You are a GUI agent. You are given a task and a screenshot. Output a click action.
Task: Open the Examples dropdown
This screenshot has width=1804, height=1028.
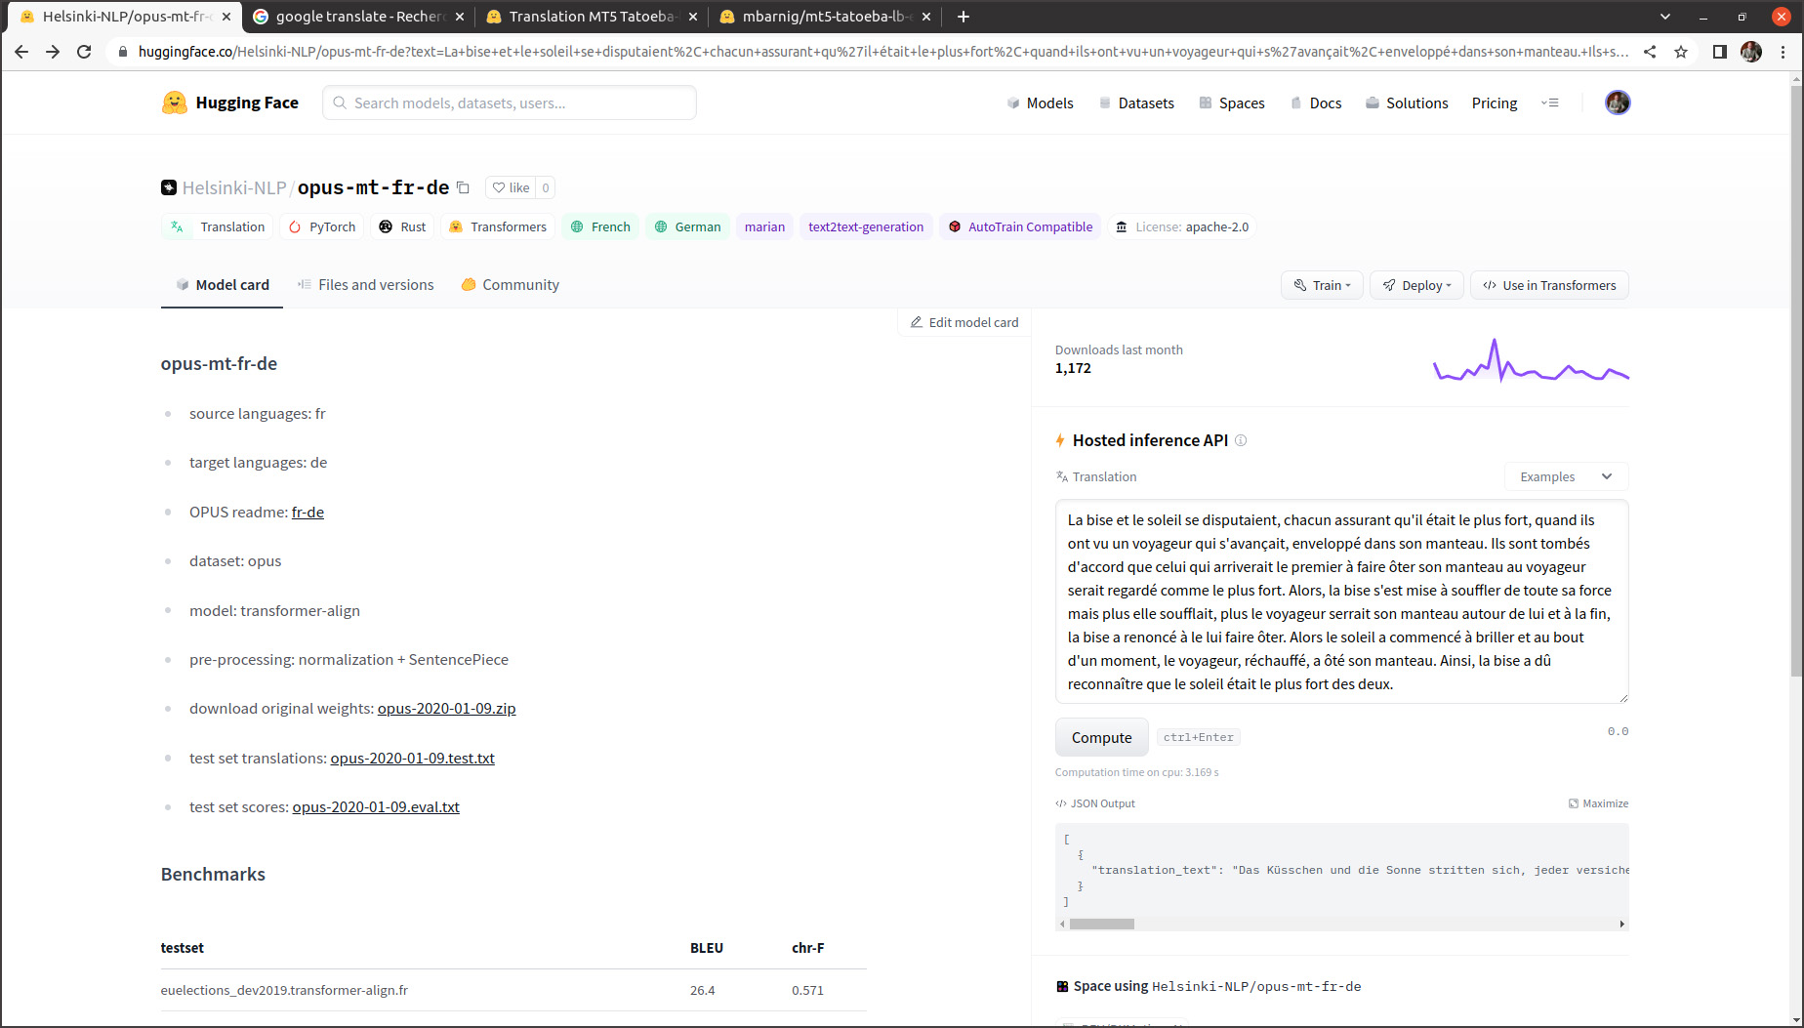(1566, 476)
